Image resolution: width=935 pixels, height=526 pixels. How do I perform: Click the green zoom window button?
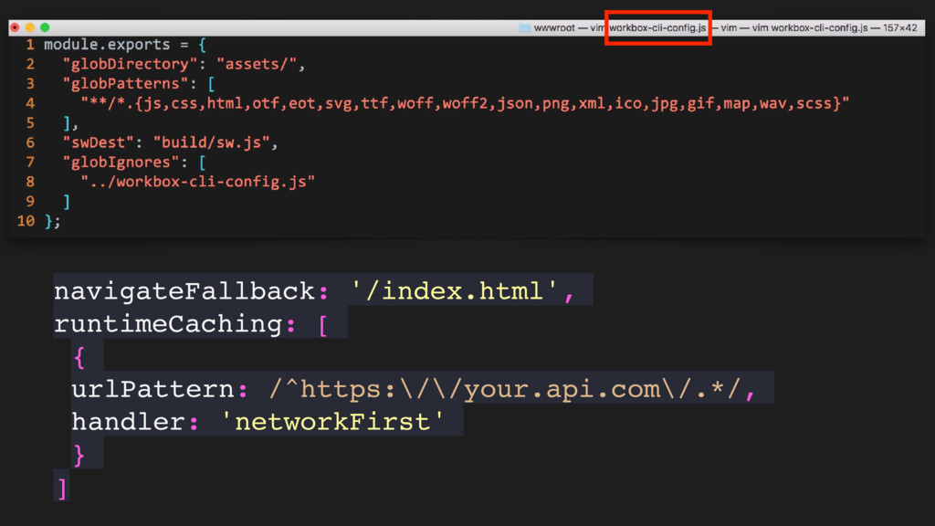45,27
